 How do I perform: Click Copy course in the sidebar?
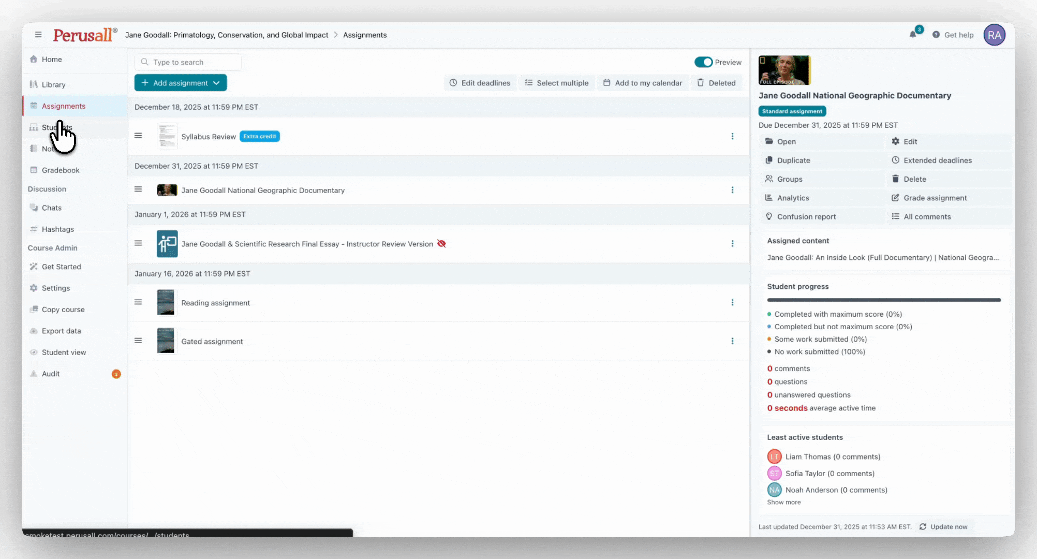[x=75, y=310]
